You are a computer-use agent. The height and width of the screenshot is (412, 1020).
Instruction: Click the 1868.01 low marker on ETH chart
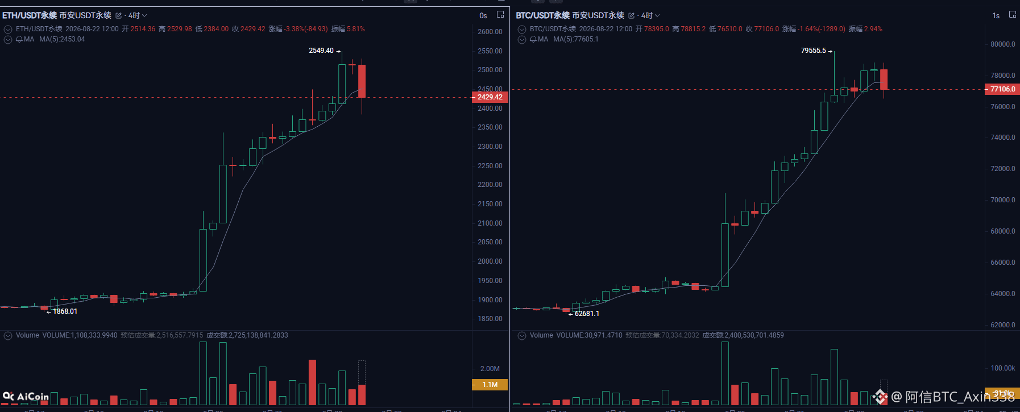pos(65,311)
